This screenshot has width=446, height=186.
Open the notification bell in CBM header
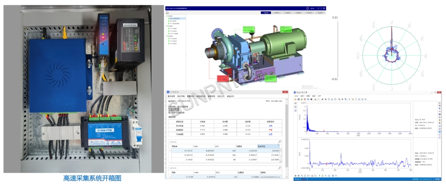click(x=308, y=8)
